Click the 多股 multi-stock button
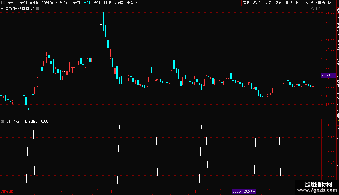Viewport: 339px width, 195px height. pos(267,3)
